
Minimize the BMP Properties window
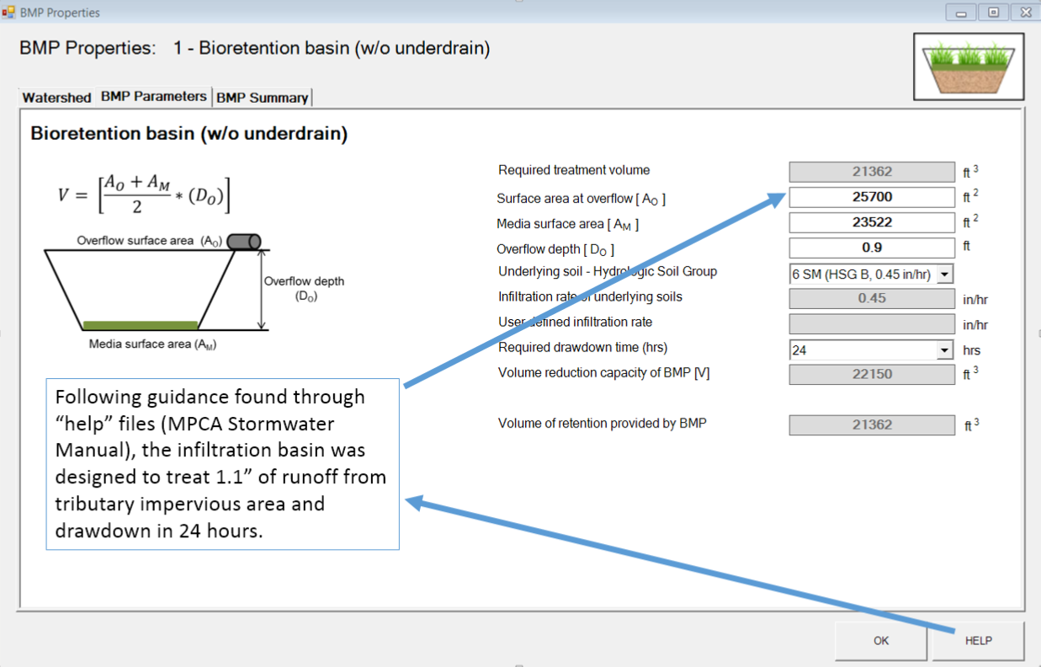point(961,13)
